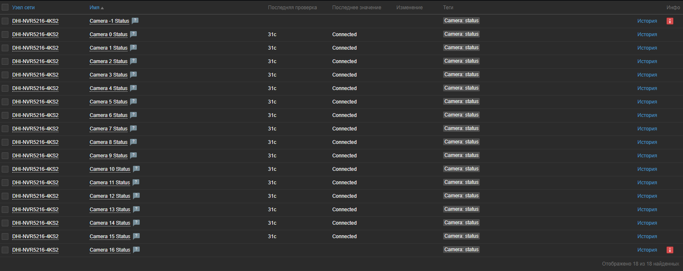683x271 pixels.
Task: Click the Camera: status tag on Camera 11 row
Action: coord(461,182)
